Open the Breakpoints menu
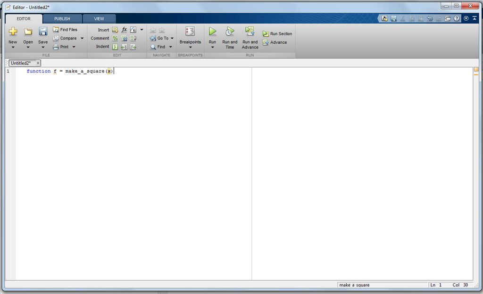Viewport: 483px width, 294px height. click(x=190, y=38)
